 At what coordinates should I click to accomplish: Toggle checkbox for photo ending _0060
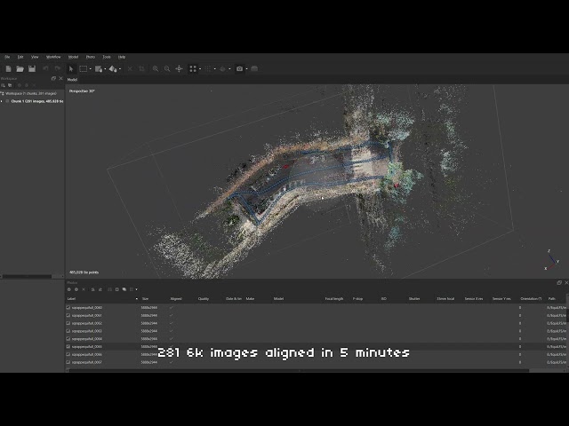tap(68, 308)
